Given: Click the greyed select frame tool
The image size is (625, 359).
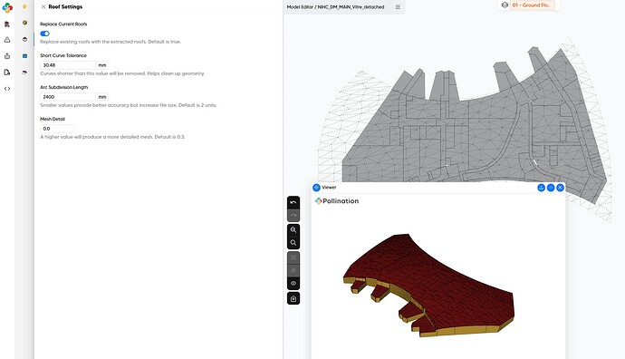Looking at the screenshot, I should (293, 257).
